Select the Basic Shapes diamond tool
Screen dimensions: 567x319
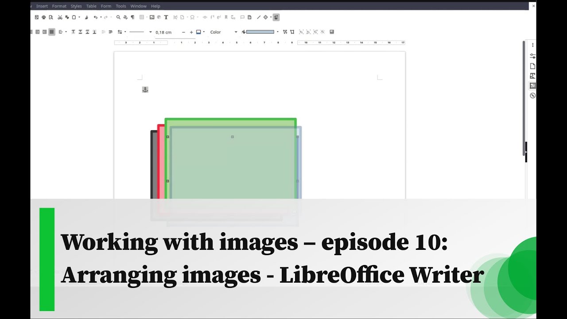[265, 17]
